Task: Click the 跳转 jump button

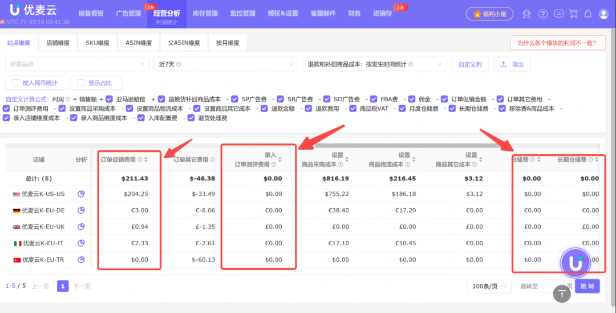Action: pos(587,286)
